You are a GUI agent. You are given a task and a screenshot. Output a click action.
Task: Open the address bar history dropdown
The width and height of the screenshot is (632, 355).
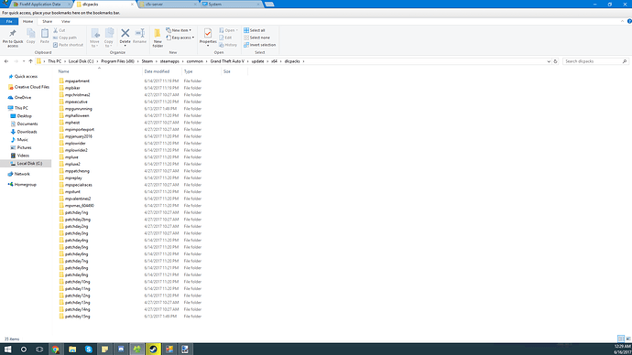pyautogui.click(x=549, y=61)
